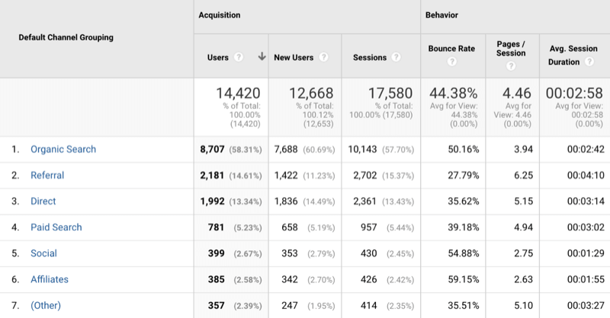Click the New Users help icon
This screenshot has height=318, width=610.
coord(324,57)
